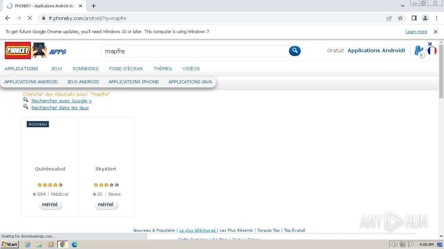Switch to Chrome in taskbar
444x249 pixels.
[63, 245]
